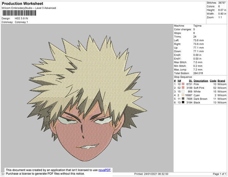This screenshot has height=177, width=228.
Task: Click the zoom value '1:1'
Action: [x=220, y=18]
